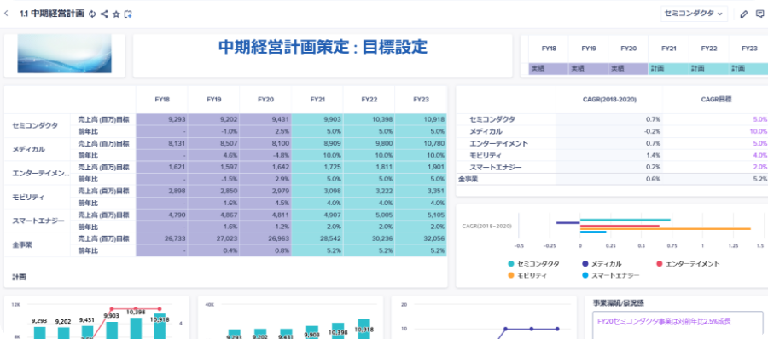
Task: Select the -1.2% year-over-year cell
Action: pos(265,227)
